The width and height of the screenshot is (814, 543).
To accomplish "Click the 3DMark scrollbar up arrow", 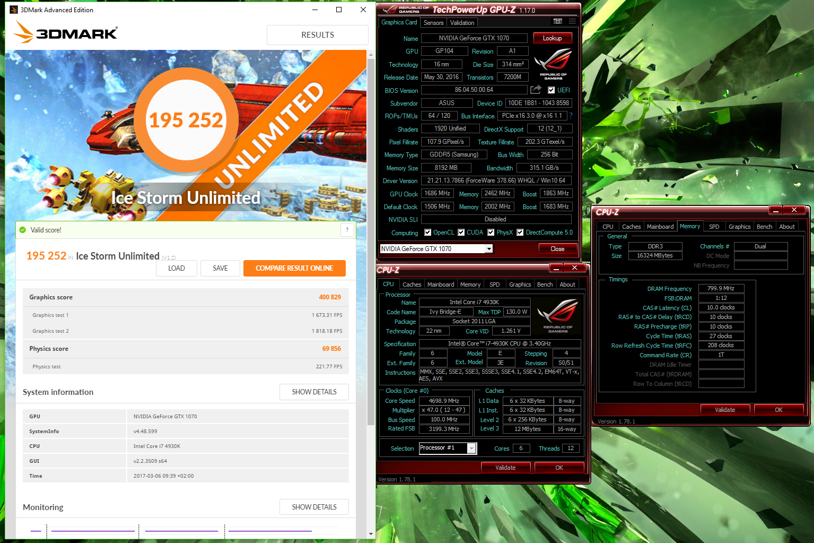I will coord(371,55).
